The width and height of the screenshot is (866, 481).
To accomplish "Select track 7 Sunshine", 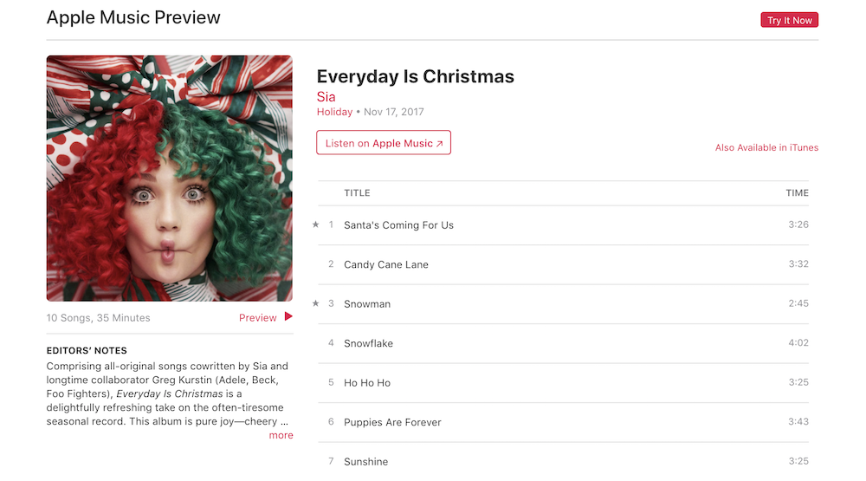I will pyautogui.click(x=564, y=461).
